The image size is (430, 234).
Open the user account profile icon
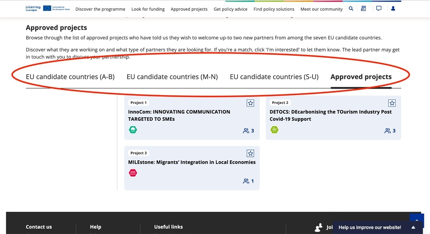tap(393, 9)
